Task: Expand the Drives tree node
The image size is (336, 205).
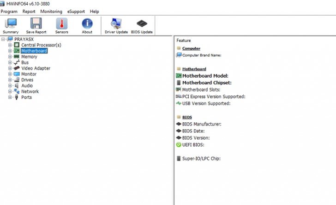Action: (x=10, y=80)
